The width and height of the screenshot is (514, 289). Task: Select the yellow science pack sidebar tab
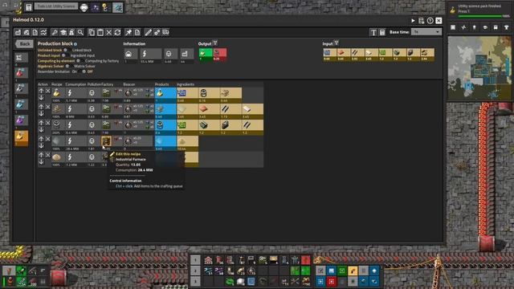pyautogui.click(x=21, y=137)
